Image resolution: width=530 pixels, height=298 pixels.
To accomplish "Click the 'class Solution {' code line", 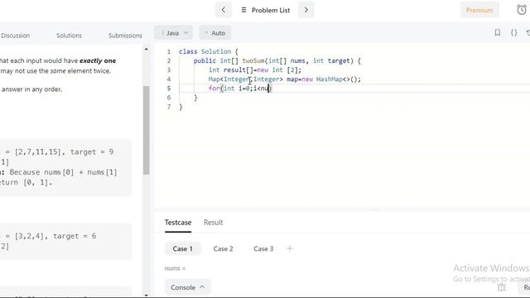I will [208, 51].
